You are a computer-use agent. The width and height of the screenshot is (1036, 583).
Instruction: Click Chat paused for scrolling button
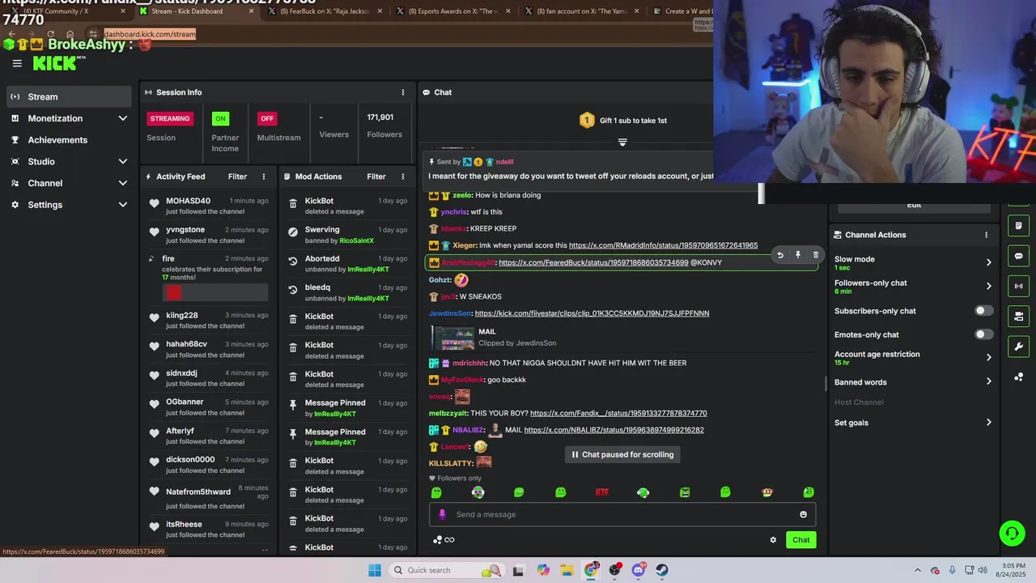pos(622,455)
